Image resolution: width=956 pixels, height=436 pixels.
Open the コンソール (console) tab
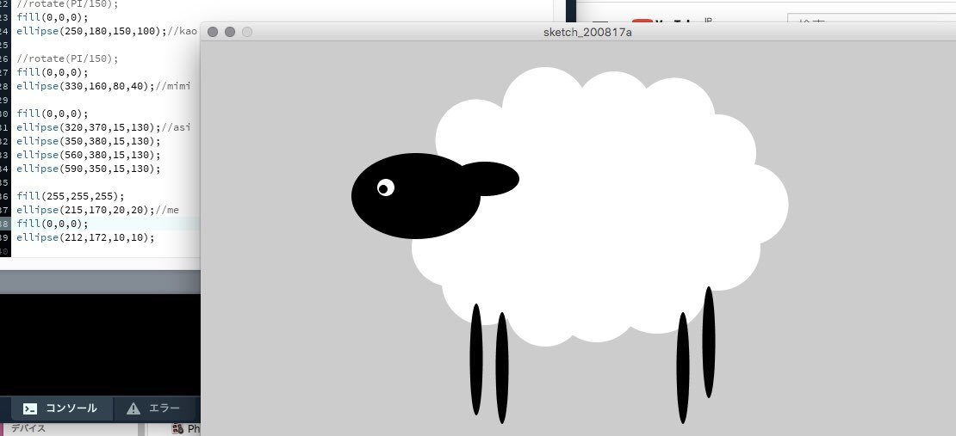[60, 408]
